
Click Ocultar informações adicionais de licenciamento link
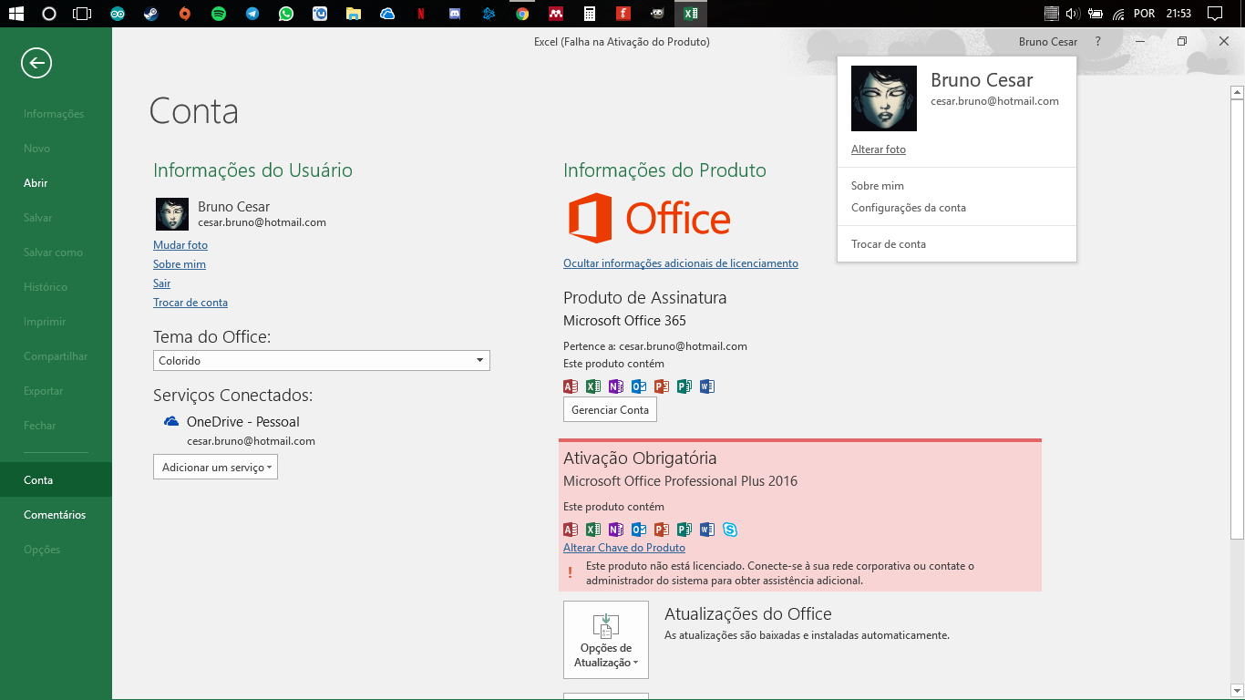(681, 263)
